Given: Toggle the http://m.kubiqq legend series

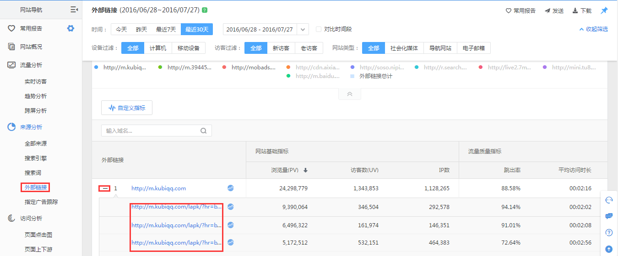Looking at the screenshot, I should coord(120,68).
